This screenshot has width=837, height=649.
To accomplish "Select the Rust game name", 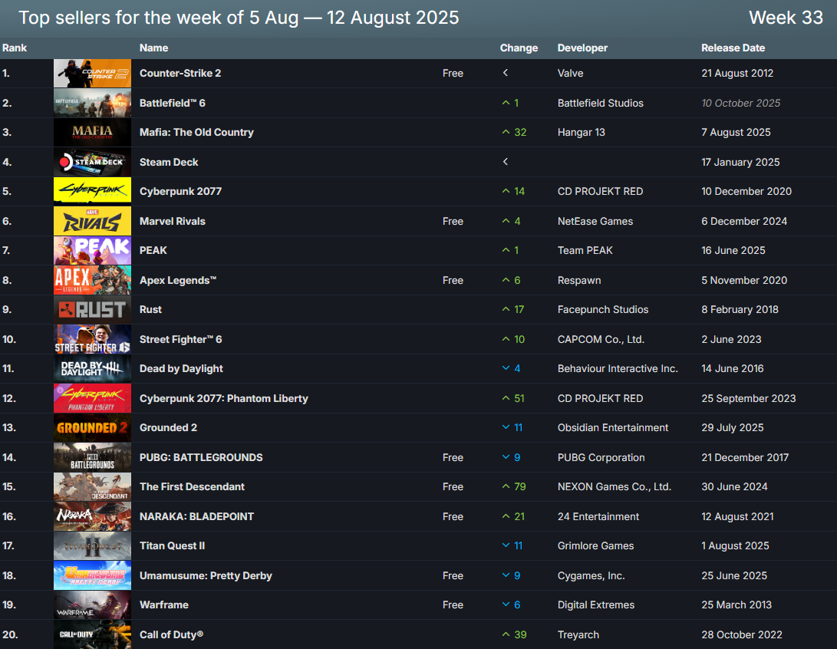I will tap(150, 310).
